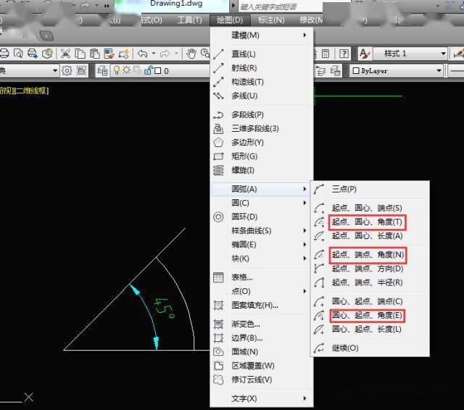Select 多线(U) menu item
Viewport: 464px width, 410px height.
pos(262,96)
